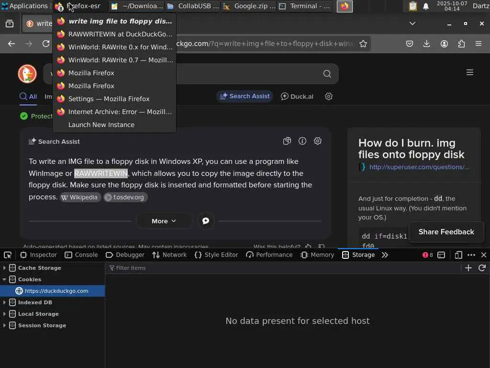Refresh storage items in DevTools

point(482,268)
